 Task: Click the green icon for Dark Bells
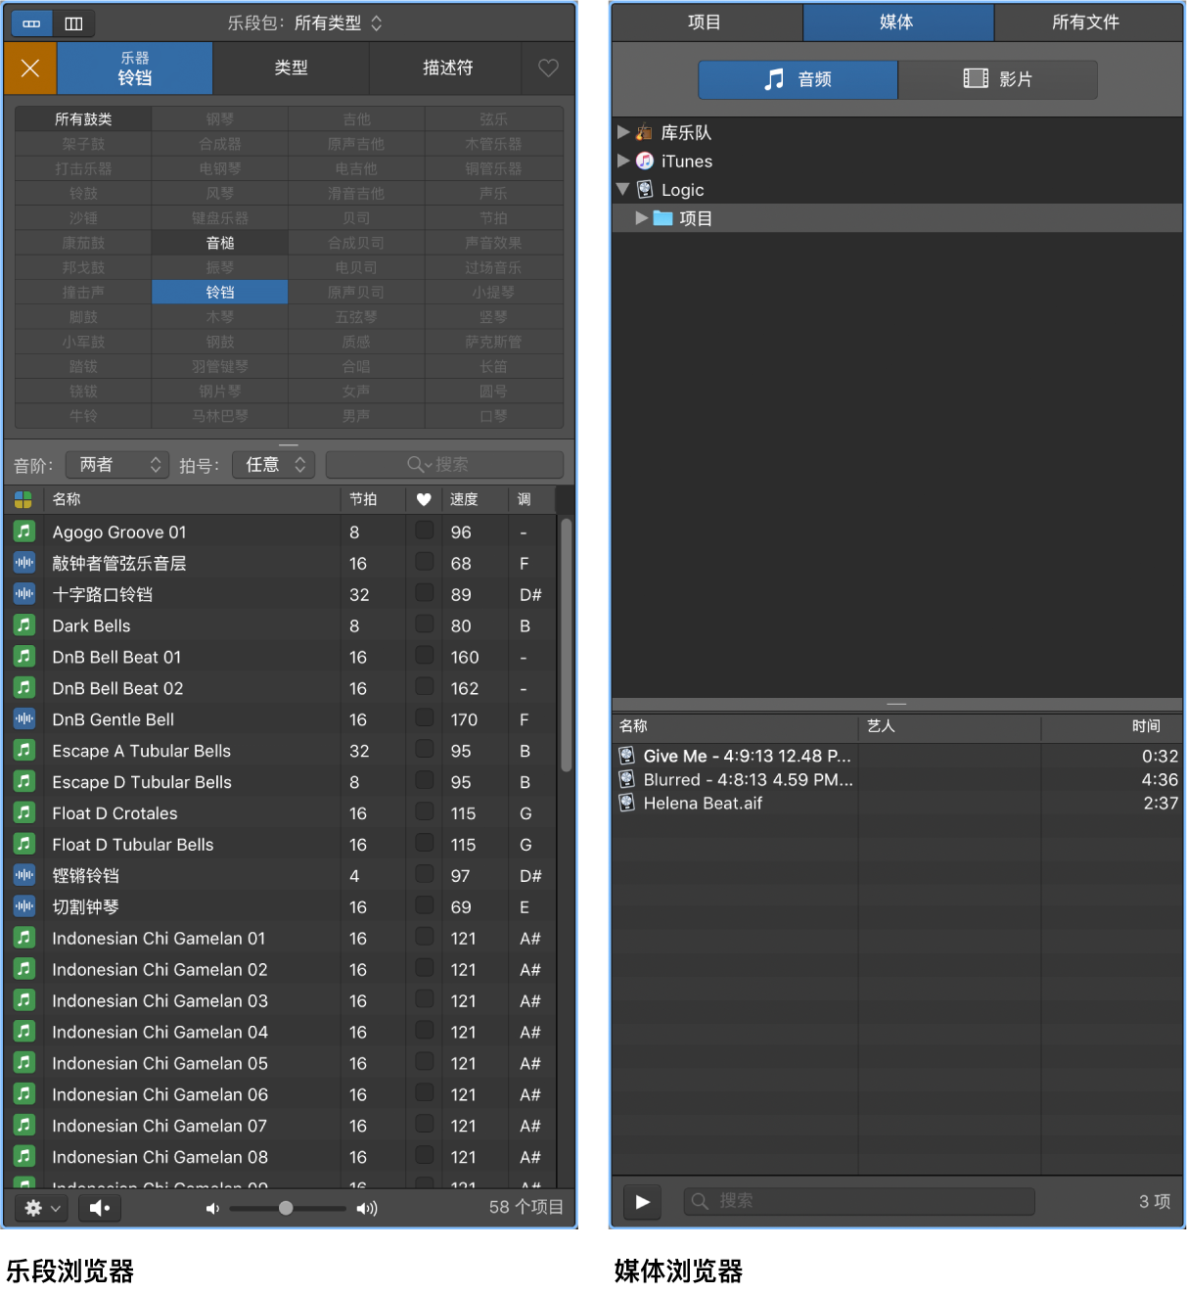point(24,625)
